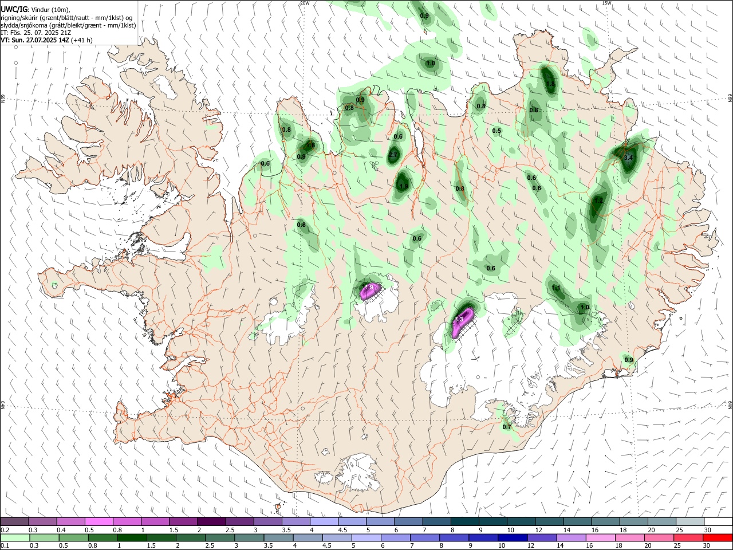Click the UWC/IG title text

point(14,9)
